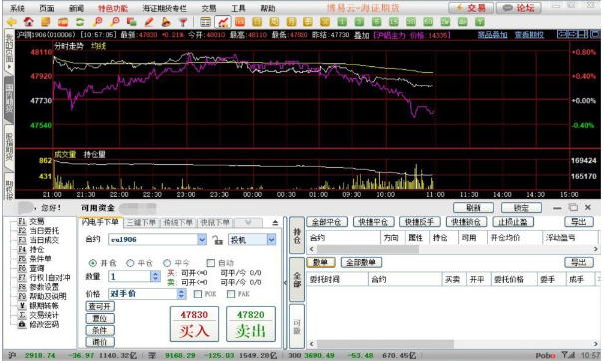
Task: Enable the 自动 checkbox
Action: (211, 263)
